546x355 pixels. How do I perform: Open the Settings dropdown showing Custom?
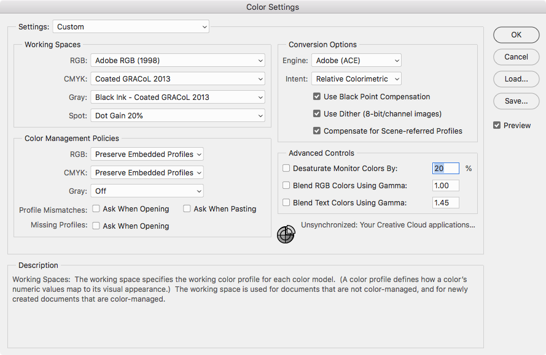tap(130, 26)
